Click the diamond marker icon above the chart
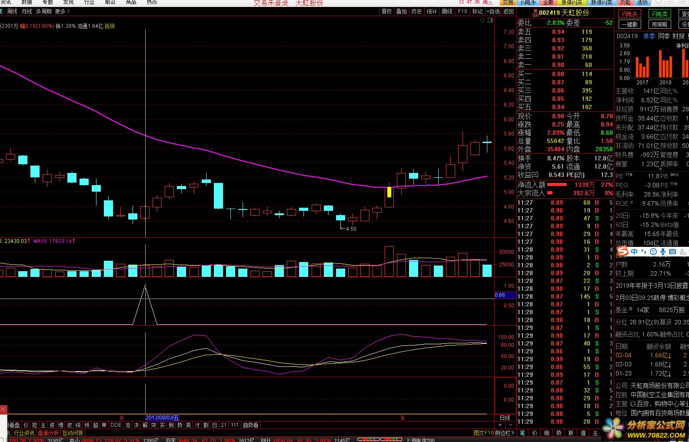This screenshot has height=442, width=689. point(482,20)
